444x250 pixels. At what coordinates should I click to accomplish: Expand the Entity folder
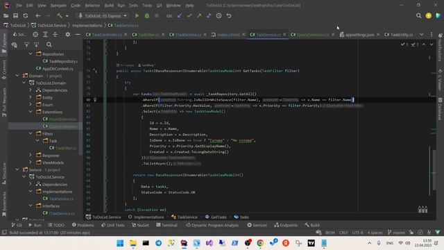(x=31, y=97)
